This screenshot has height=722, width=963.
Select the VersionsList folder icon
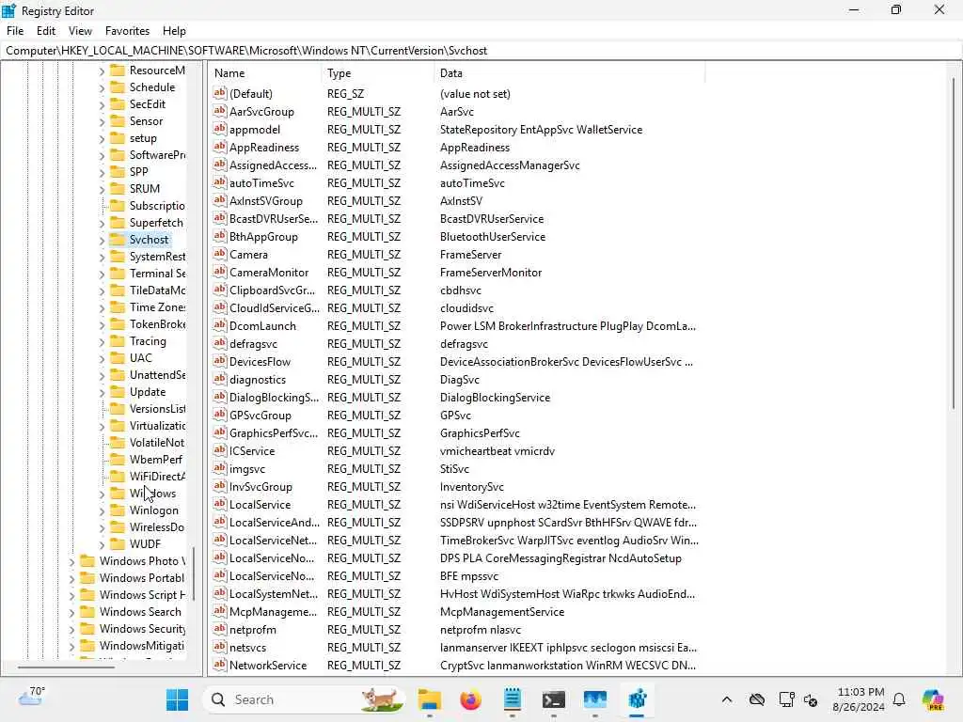(118, 409)
